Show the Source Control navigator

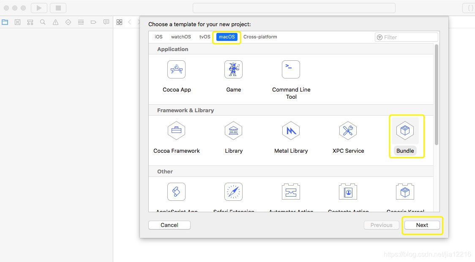pos(18,22)
